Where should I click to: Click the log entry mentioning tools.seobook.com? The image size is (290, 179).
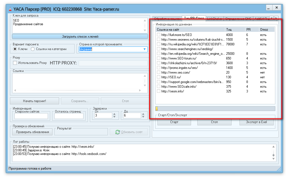pyautogui.click(x=60, y=154)
